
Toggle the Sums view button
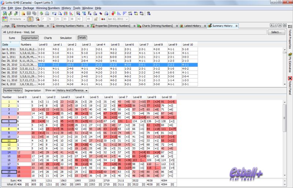click(12, 38)
